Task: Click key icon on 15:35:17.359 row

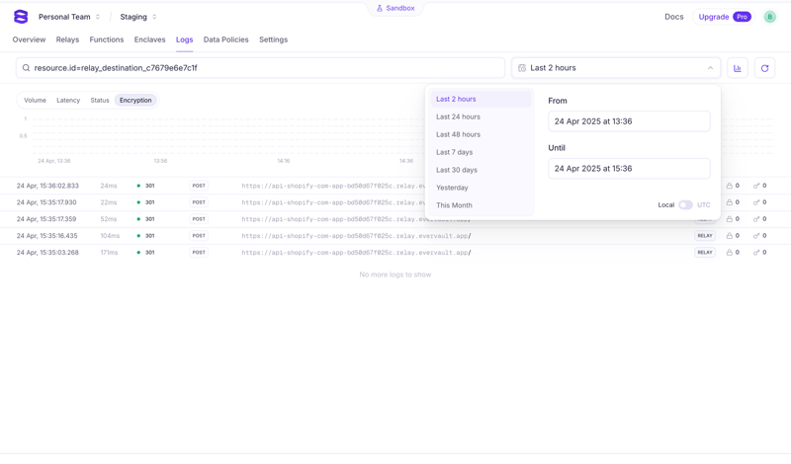Action: [756, 219]
